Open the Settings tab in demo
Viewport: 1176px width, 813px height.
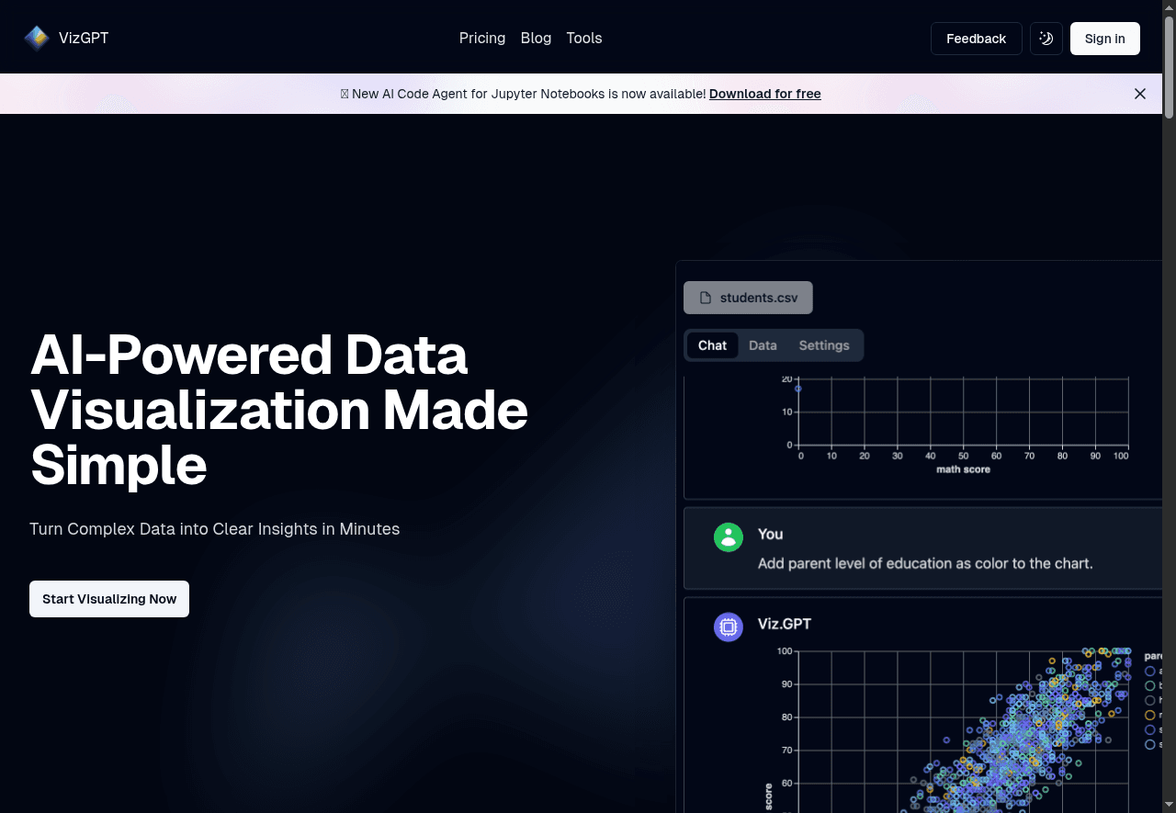(x=823, y=345)
